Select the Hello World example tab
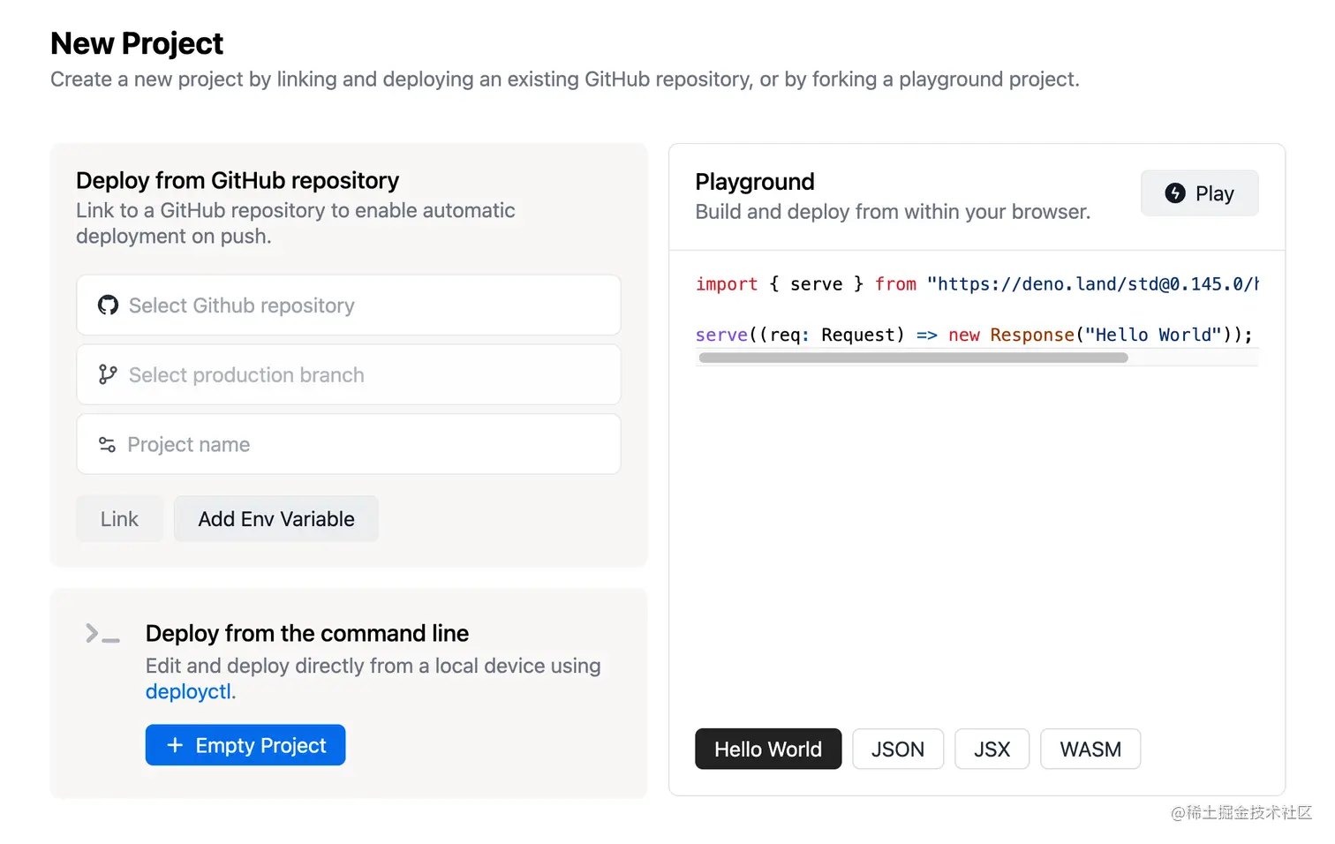Screen dimensions: 1335x844 pyautogui.click(x=767, y=750)
